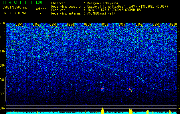Click the 1.1 kHz axis label
This screenshot has height=114, width=180.
pos(3,37)
